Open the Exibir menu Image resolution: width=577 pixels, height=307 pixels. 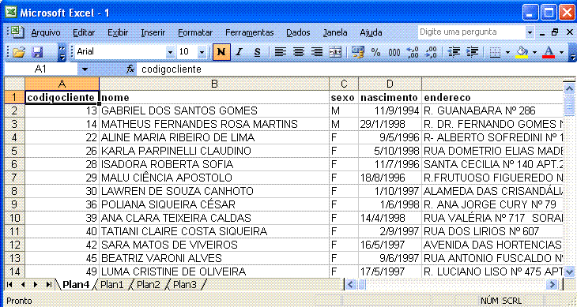(x=118, y=32)
